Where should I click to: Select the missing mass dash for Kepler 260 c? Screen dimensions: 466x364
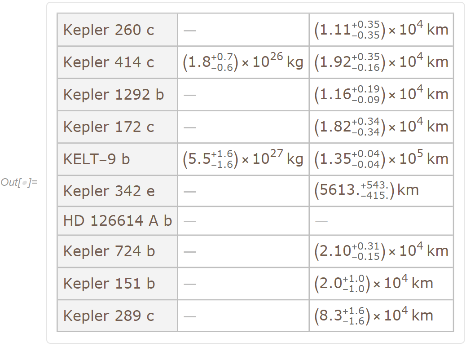tap(190, 31)
